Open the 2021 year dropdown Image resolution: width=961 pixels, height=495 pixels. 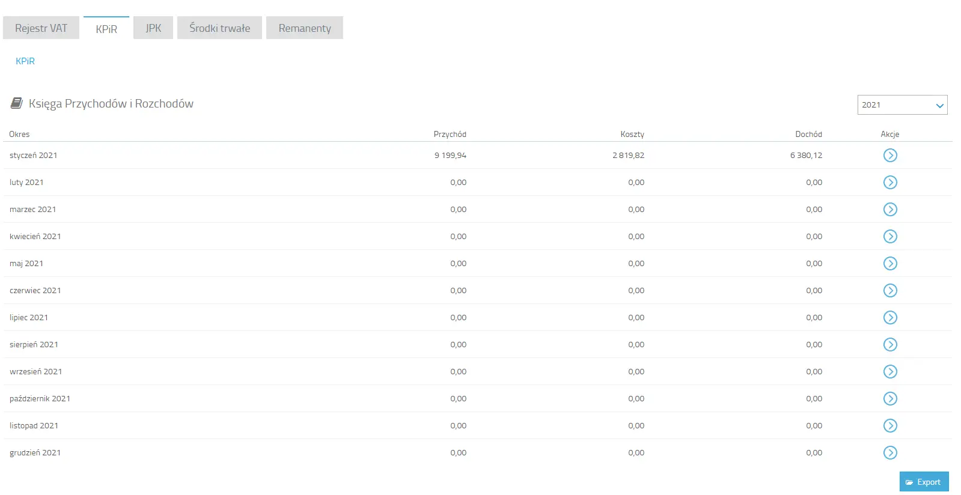pyautogui.click(x=902, y=105)
